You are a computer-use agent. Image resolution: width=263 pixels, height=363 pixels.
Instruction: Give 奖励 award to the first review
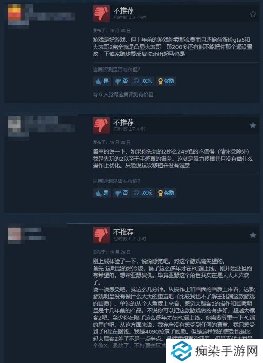166,81
